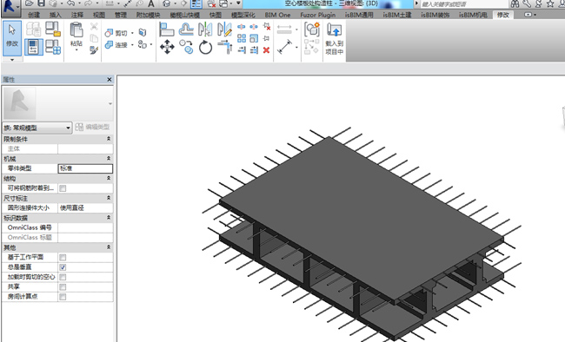
Task: Click the 连接 (Join geometry) tool
Action: [116, 45]
